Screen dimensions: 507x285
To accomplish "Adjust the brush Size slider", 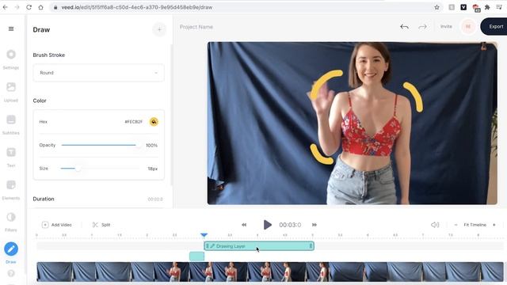I will 101,169.
